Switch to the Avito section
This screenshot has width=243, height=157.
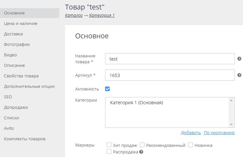(9, 128)
